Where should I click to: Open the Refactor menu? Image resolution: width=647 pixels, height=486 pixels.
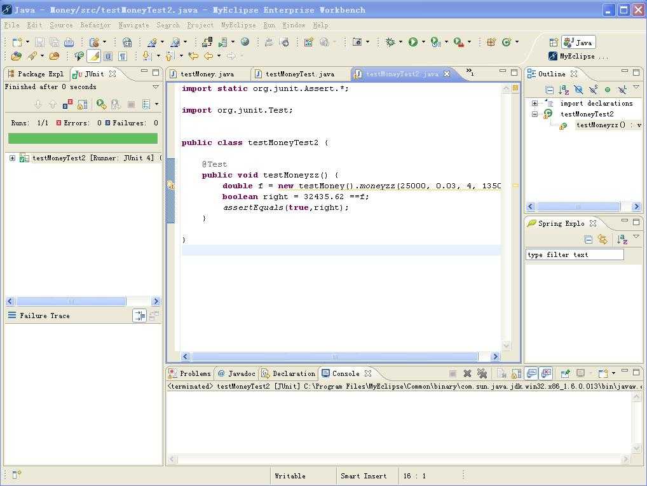(95, 25)
